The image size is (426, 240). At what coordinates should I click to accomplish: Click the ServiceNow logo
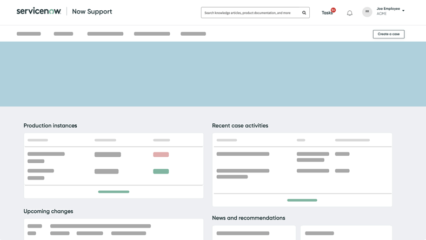38,11
